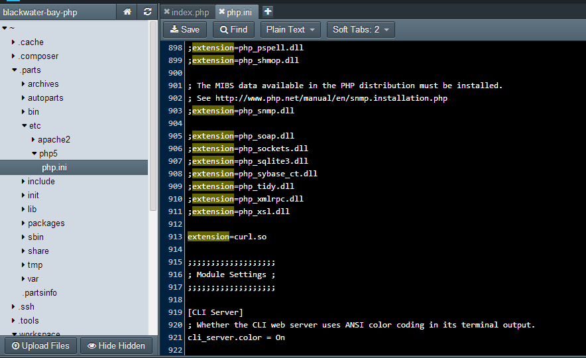Click the home icon in workspace header
The image size is (586, 358).
click(x=127, y=12)
